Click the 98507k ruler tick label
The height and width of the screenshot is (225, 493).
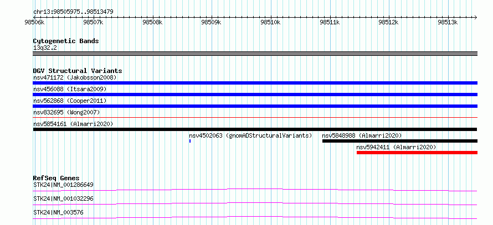(94, 23)
